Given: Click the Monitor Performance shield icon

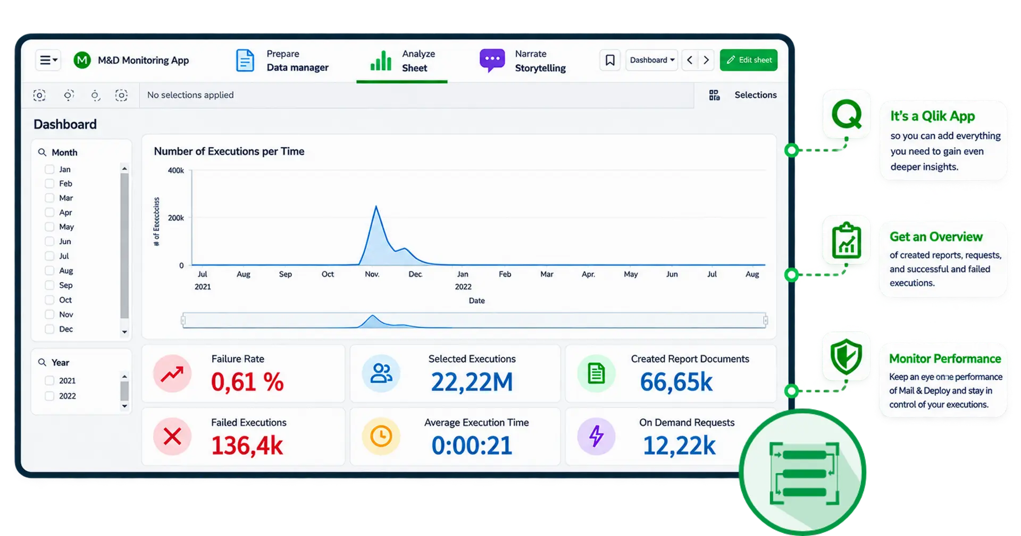Looking at the screenshot, I should [846, 356].
